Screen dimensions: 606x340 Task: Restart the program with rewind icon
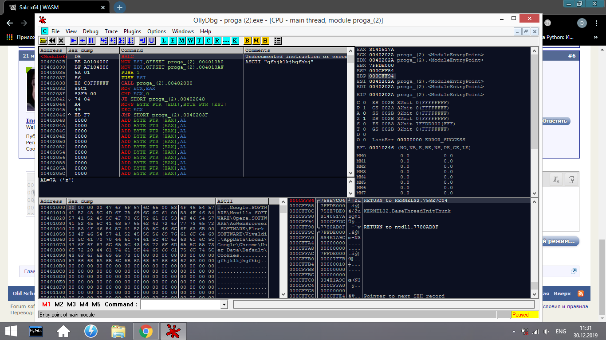[x=52, y=41]
